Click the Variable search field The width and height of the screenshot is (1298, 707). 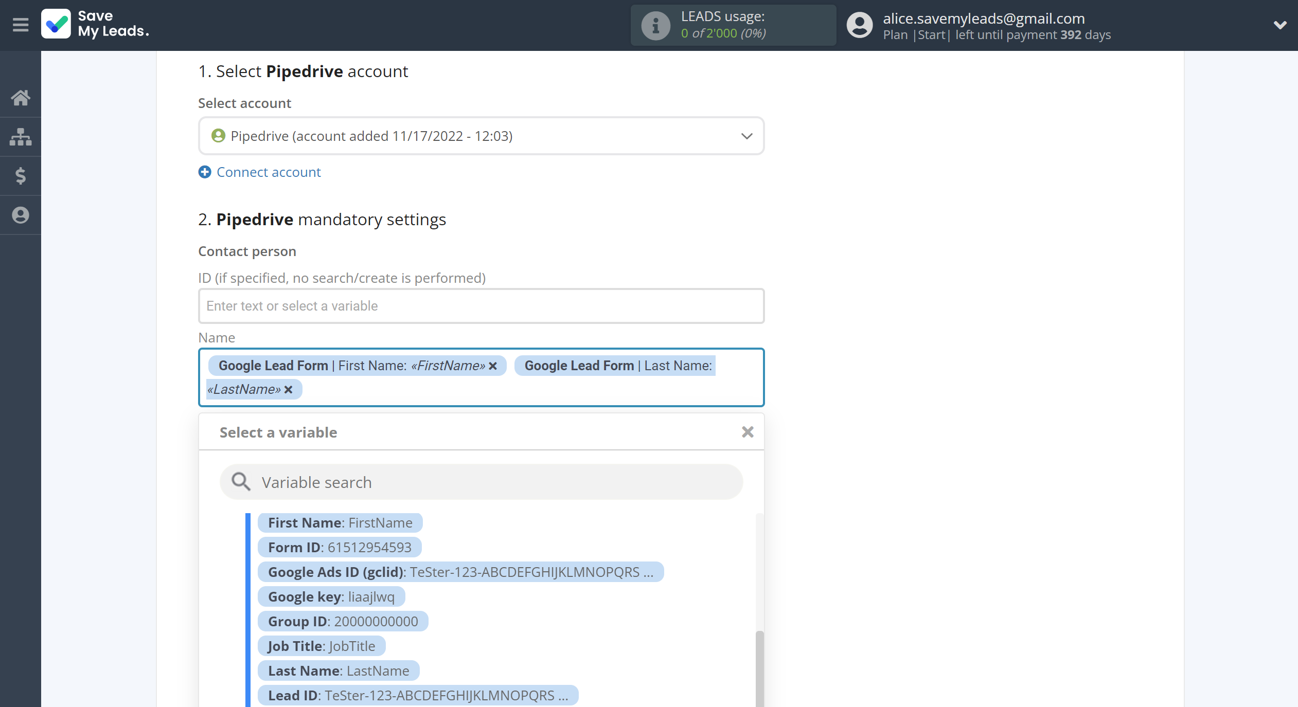(x=481, y=482)
